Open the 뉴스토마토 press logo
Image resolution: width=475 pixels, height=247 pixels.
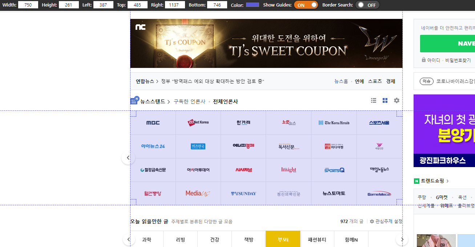coord(334,194)
